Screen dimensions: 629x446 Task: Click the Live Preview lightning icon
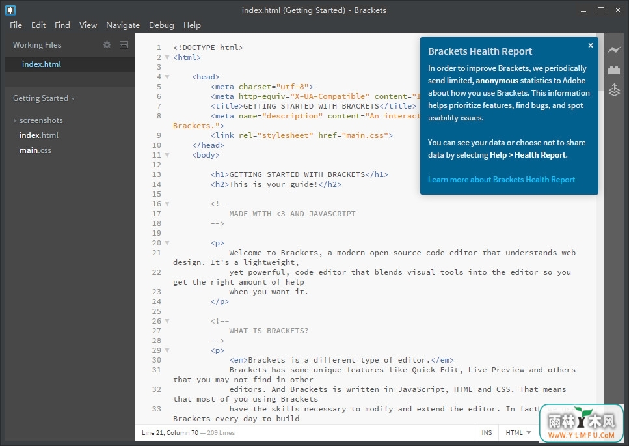click(x=614, y=50)
